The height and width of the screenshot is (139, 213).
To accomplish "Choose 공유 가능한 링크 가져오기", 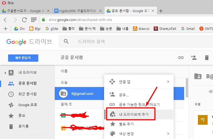I will pyautogui.click(x=139, y=105).
